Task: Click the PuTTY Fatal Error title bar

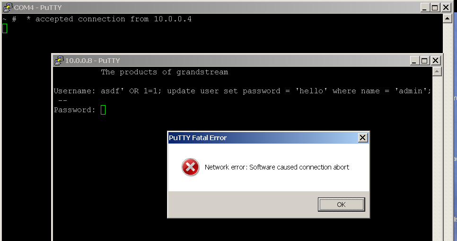Action: pos(263,138)
